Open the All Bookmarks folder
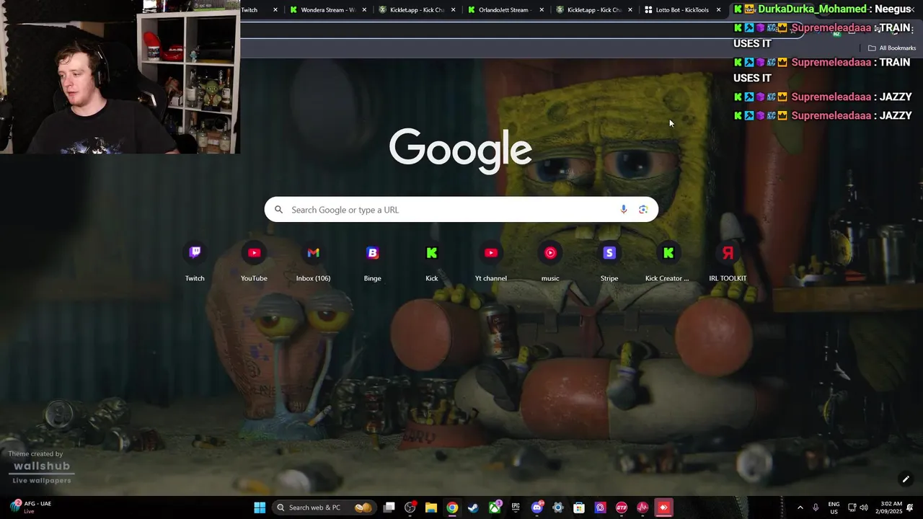This screenshot has width=923, height=519. point(892,48)
